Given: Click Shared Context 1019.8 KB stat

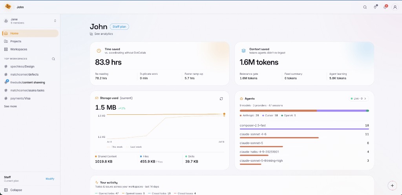Looking at the screenshot, I should pyautogui.click(x=106, y=159).
